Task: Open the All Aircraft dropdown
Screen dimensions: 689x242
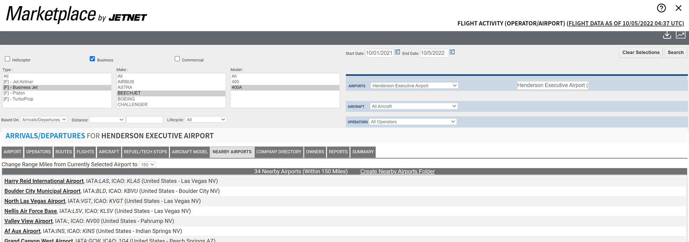Action: click(414, 106)
